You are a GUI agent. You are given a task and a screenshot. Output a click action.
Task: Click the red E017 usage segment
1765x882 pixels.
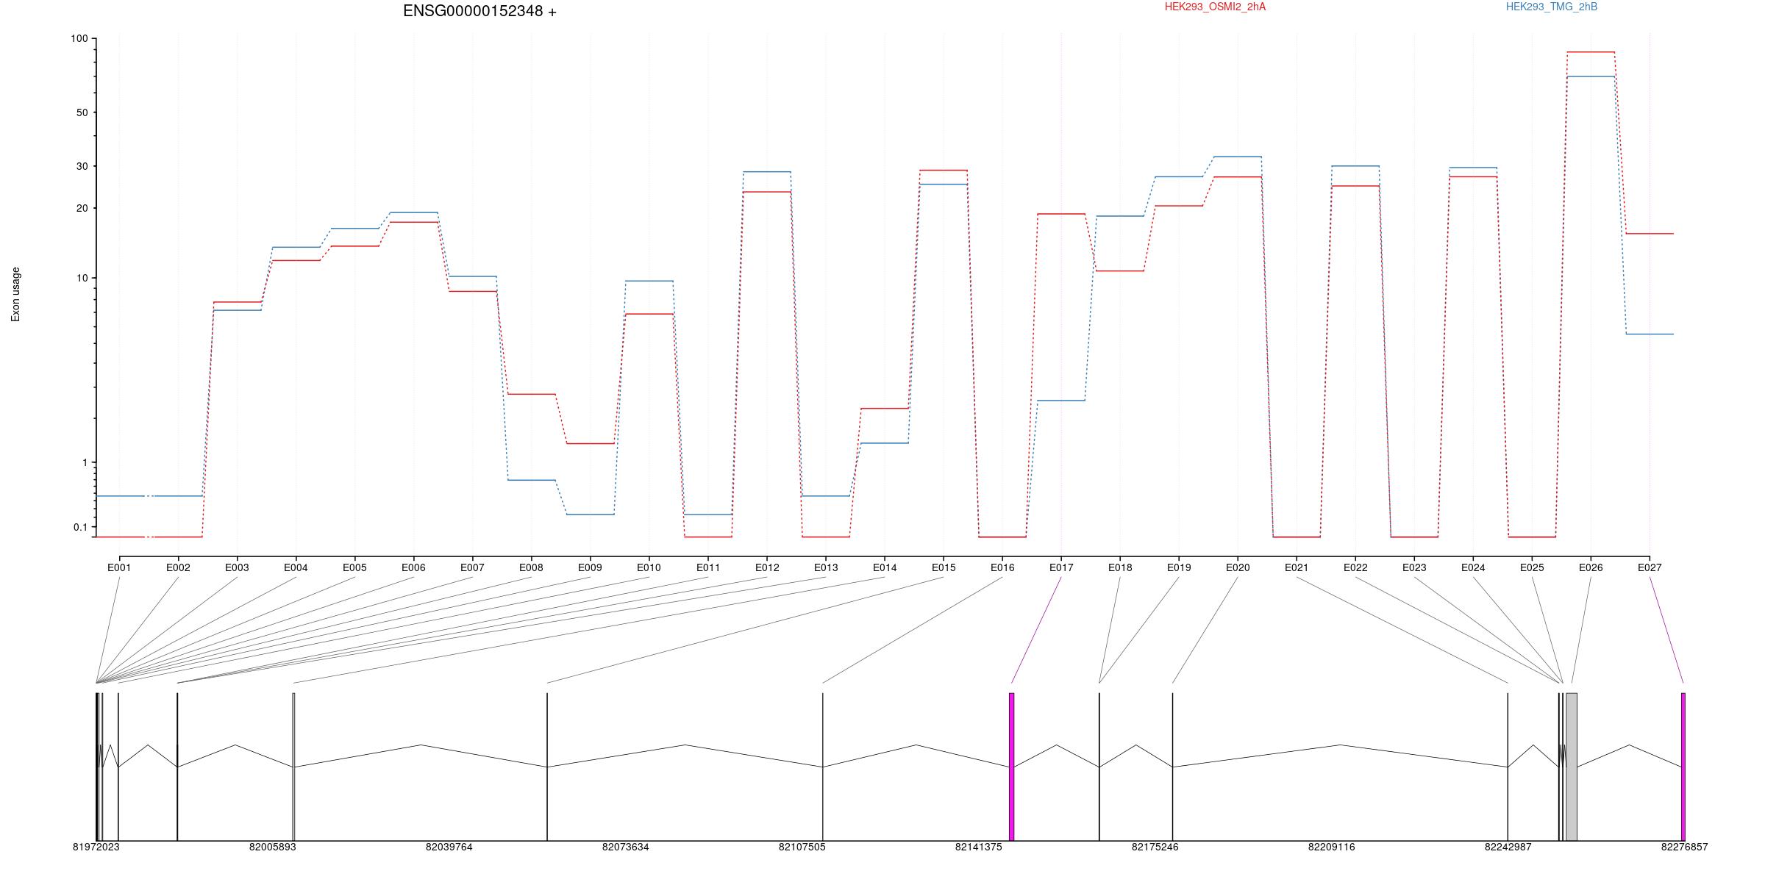1061,214
